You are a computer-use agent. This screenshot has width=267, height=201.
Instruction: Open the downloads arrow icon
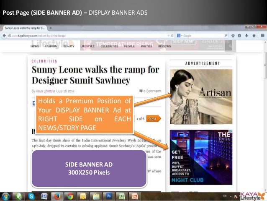[246, 36]
